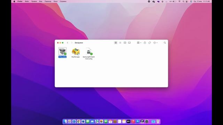The width and height of the screenshot is (223, 125).
Task: Select the printer image file thumbnail
Action: click(62, 51)
